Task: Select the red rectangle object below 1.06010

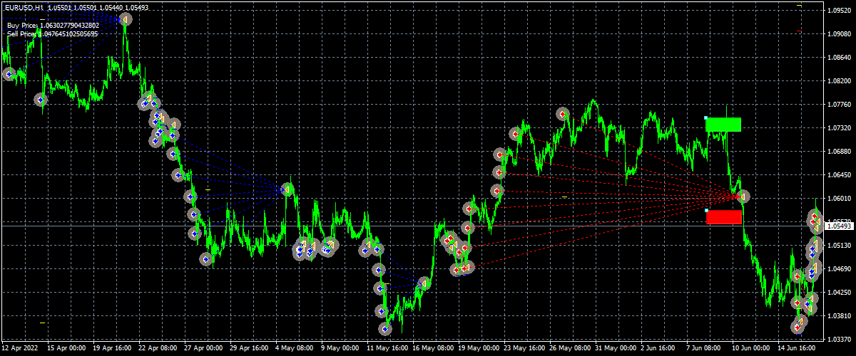Action: coord(723,217)
